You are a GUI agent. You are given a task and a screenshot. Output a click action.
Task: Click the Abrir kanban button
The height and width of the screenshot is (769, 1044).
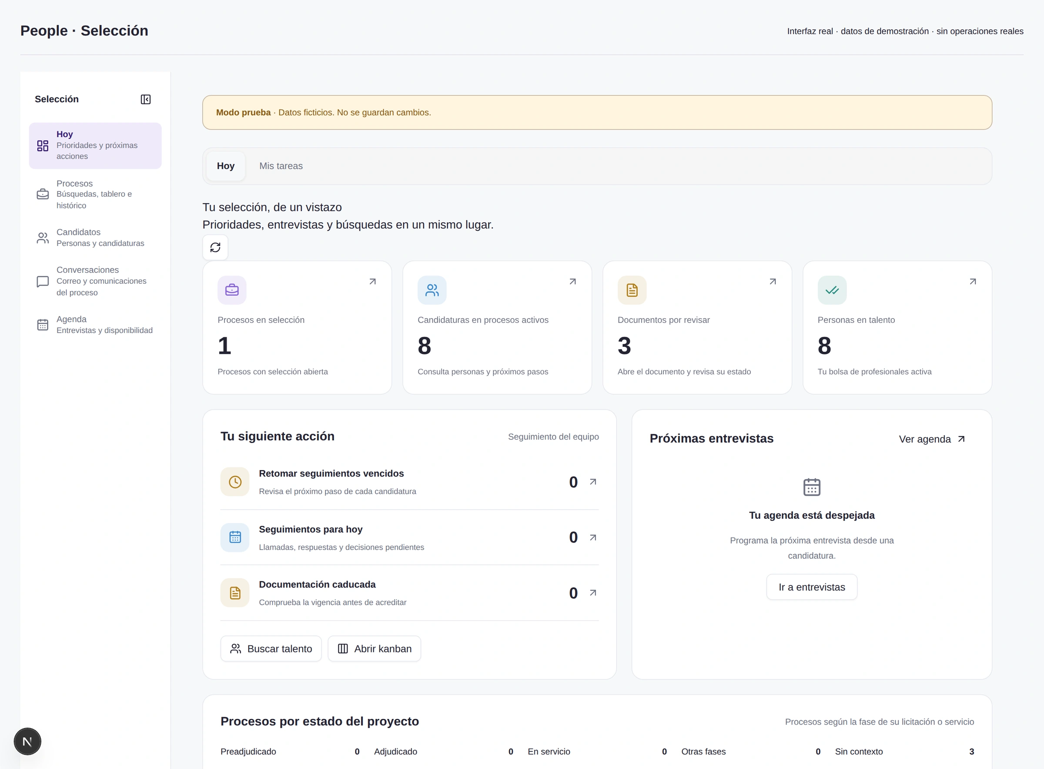[374, 648]
